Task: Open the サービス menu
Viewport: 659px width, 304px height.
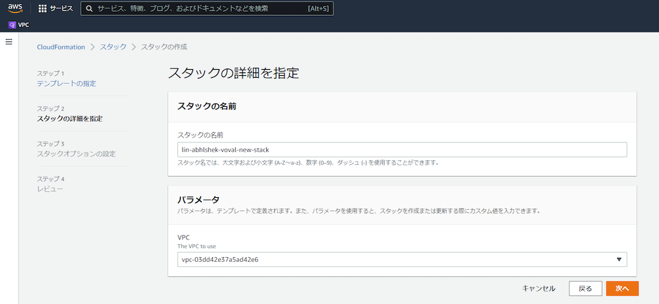Action: (x=62, y=9)
